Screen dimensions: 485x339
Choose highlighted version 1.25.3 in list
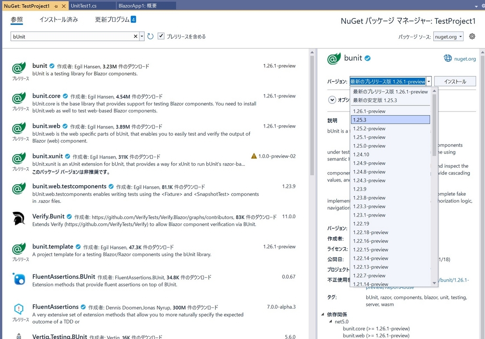click(390, 120)
